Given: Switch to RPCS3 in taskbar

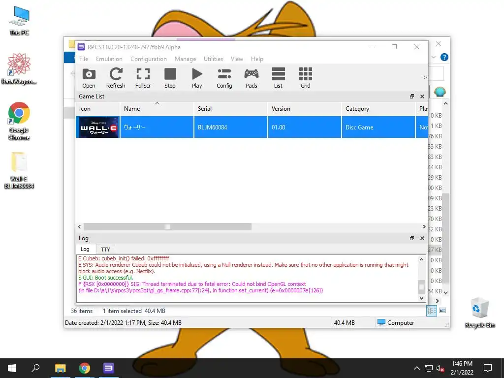Looking at the screenshot, I should point(109,368).
